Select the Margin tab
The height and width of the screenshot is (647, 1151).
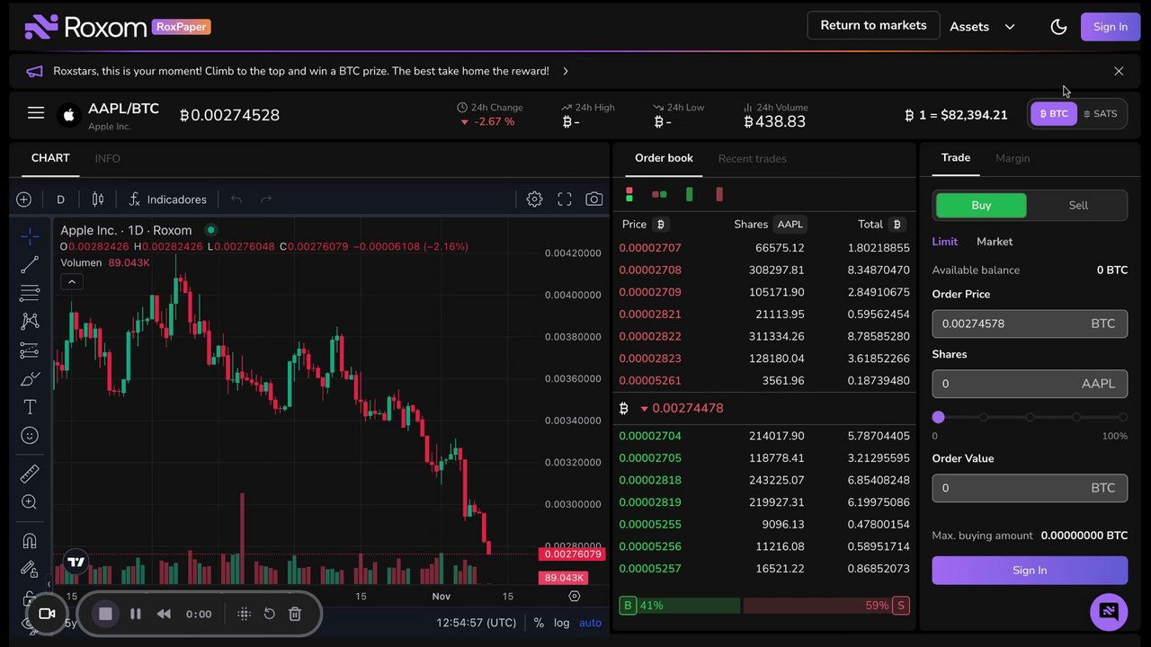[1013, 158]
